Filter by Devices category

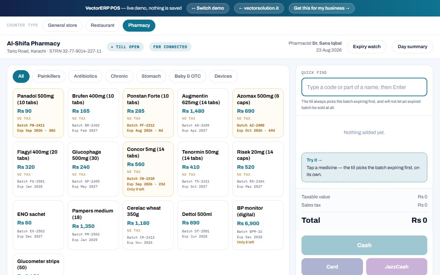(x=223, y=76)
